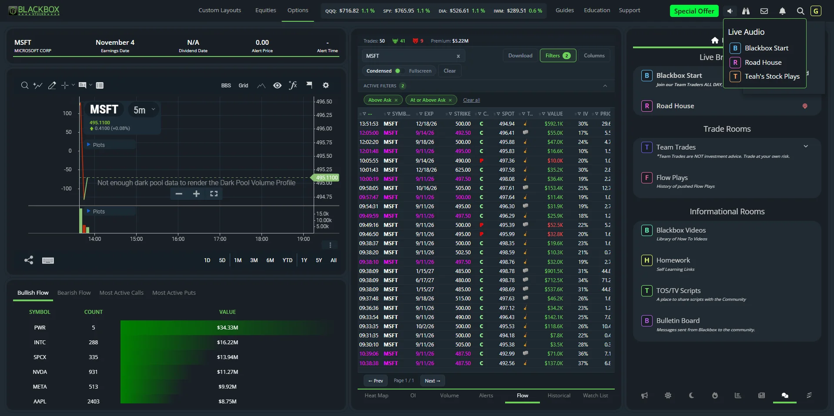The height and width of the screenshot is (416, 834).
Task: Click the share icon below chart
Action: click(x=29, y=260)
